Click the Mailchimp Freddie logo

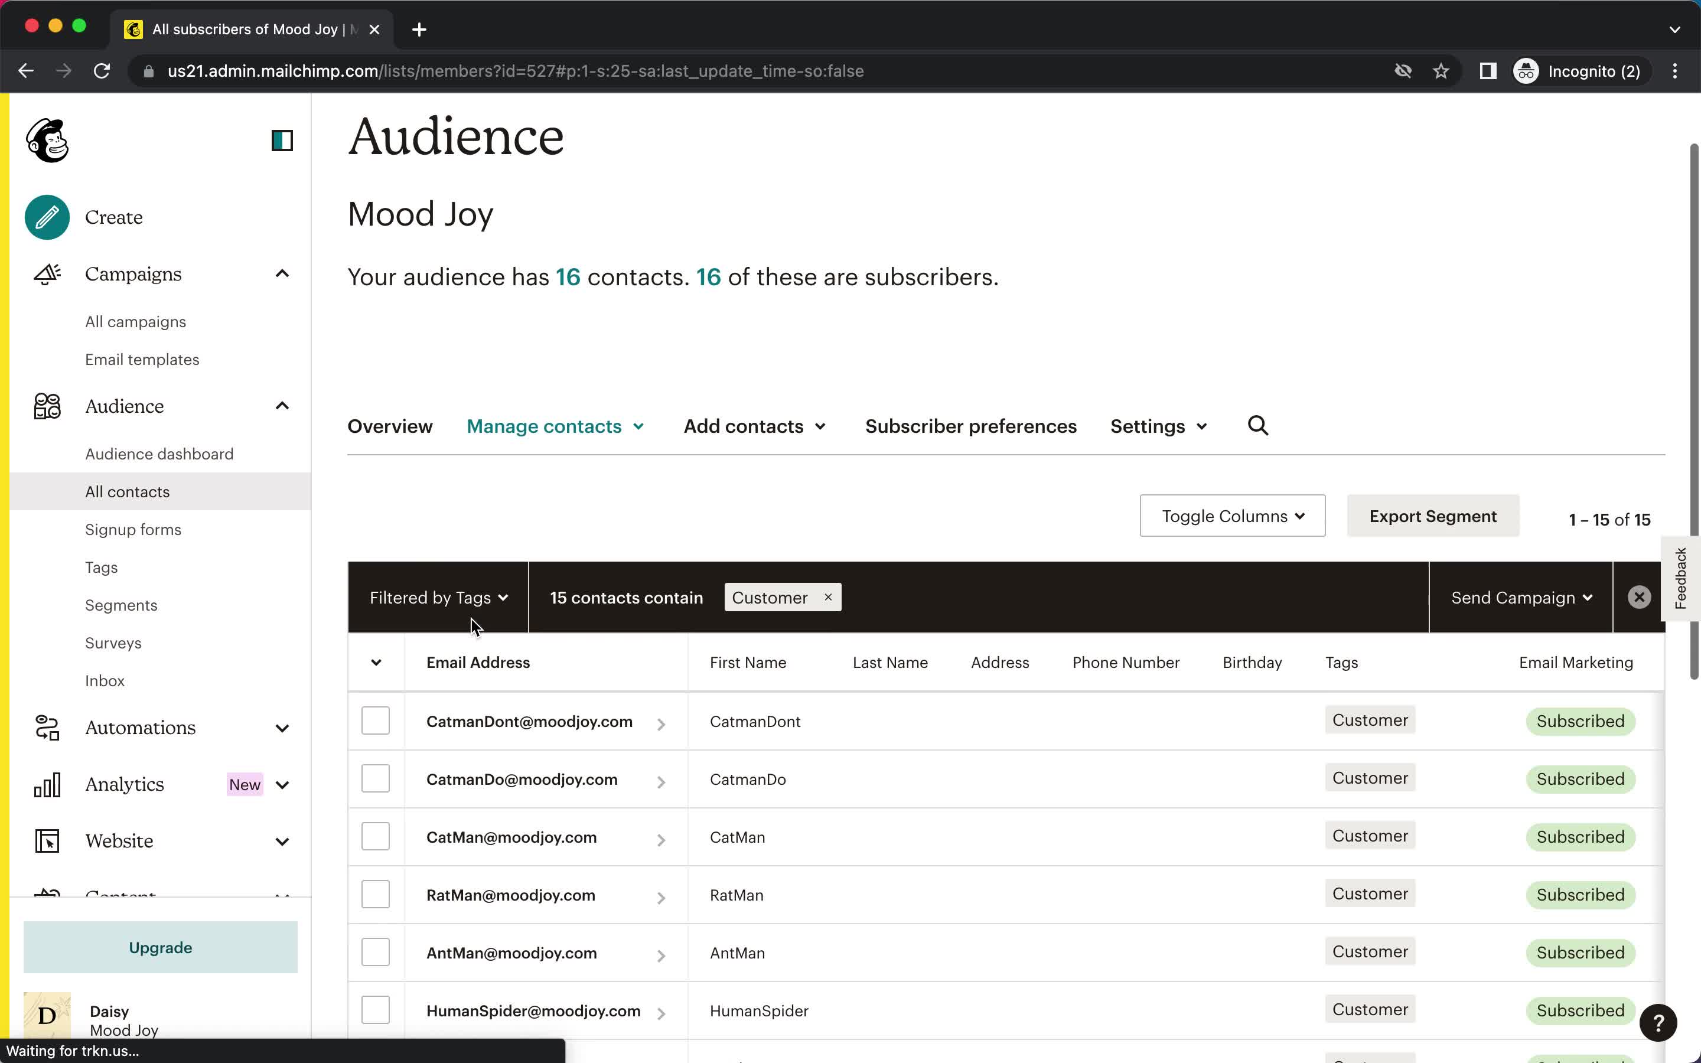47,141
